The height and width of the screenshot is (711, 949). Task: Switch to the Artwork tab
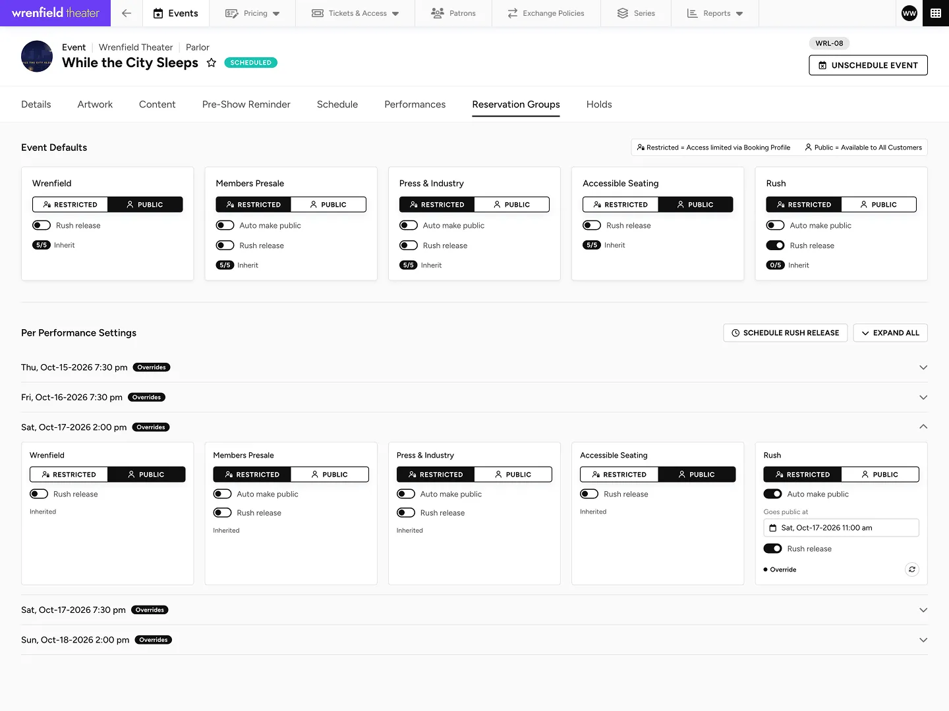tap(95, 104)
